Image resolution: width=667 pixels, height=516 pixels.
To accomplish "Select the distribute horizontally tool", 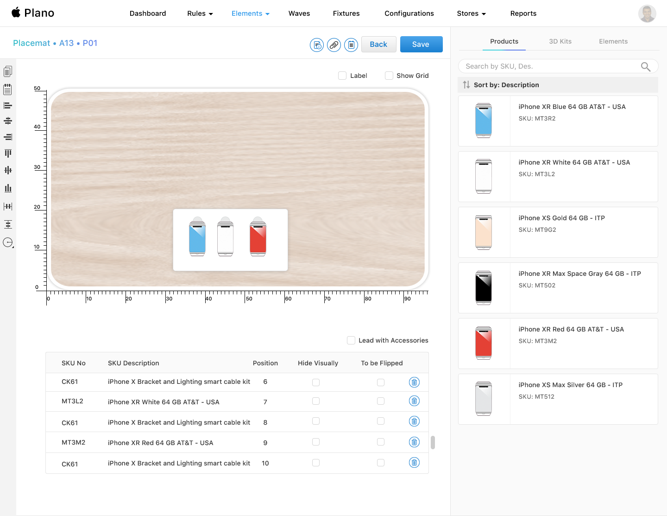I will coord(8,206).
